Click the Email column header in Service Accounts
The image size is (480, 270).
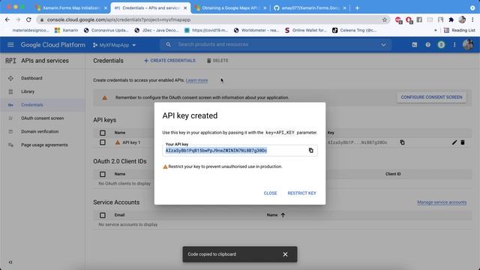pos(119,215)
